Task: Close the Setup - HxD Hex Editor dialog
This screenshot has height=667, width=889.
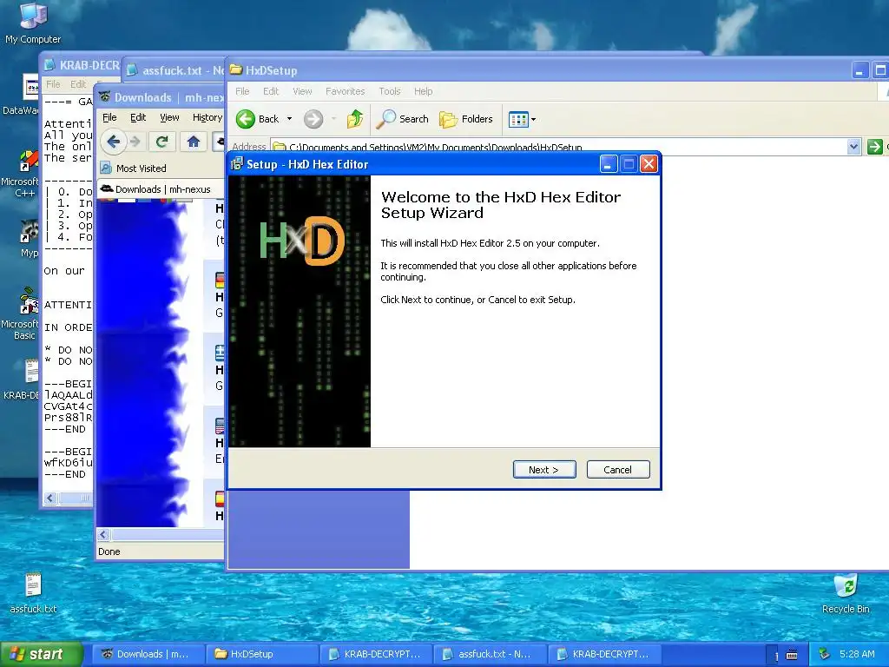Action: pyautogui.click(x=649, y=164)
